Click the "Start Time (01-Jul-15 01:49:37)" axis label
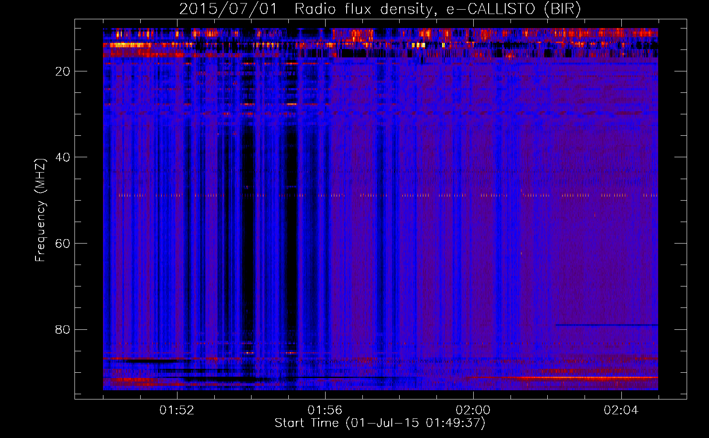 pyautogui.click(x=380, y=423)
